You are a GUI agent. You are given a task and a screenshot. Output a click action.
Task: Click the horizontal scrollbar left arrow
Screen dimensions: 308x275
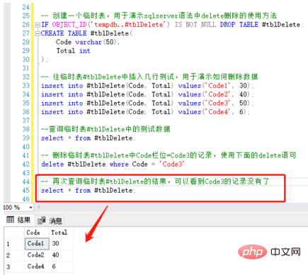pyautogui.click(x=39, y=208)
